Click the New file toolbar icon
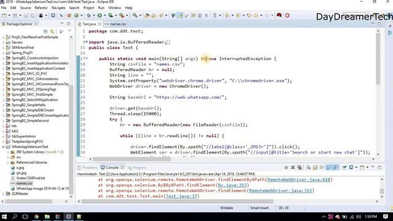This screenshot has height=221, width=393. [x=4, y=15]
